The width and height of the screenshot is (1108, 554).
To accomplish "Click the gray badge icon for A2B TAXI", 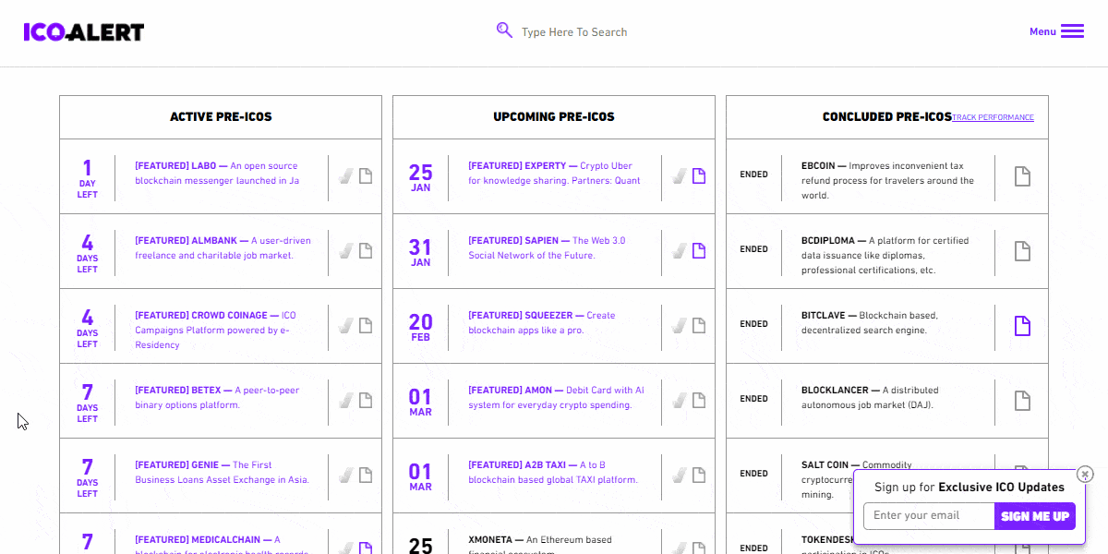I will tap(680, 475).
